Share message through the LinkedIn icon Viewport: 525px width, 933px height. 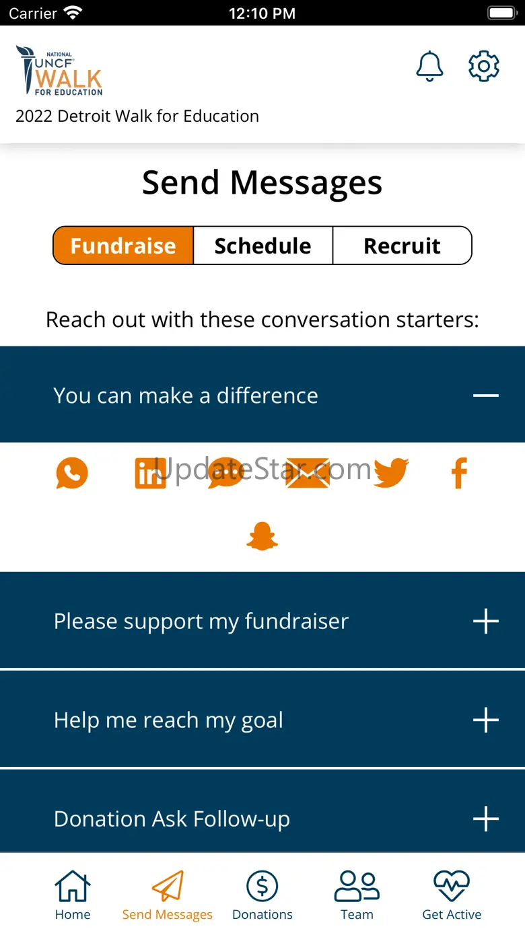pos(150,473)
